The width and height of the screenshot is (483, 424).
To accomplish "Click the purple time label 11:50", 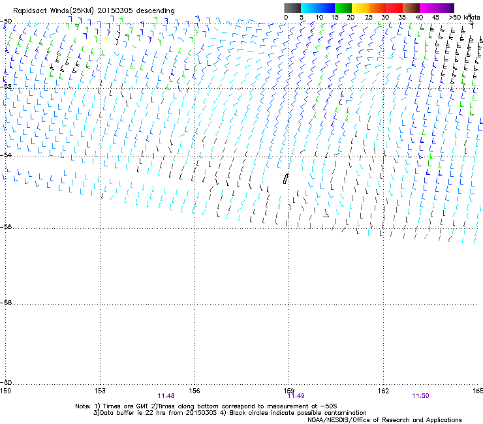I will coord(420,396).
